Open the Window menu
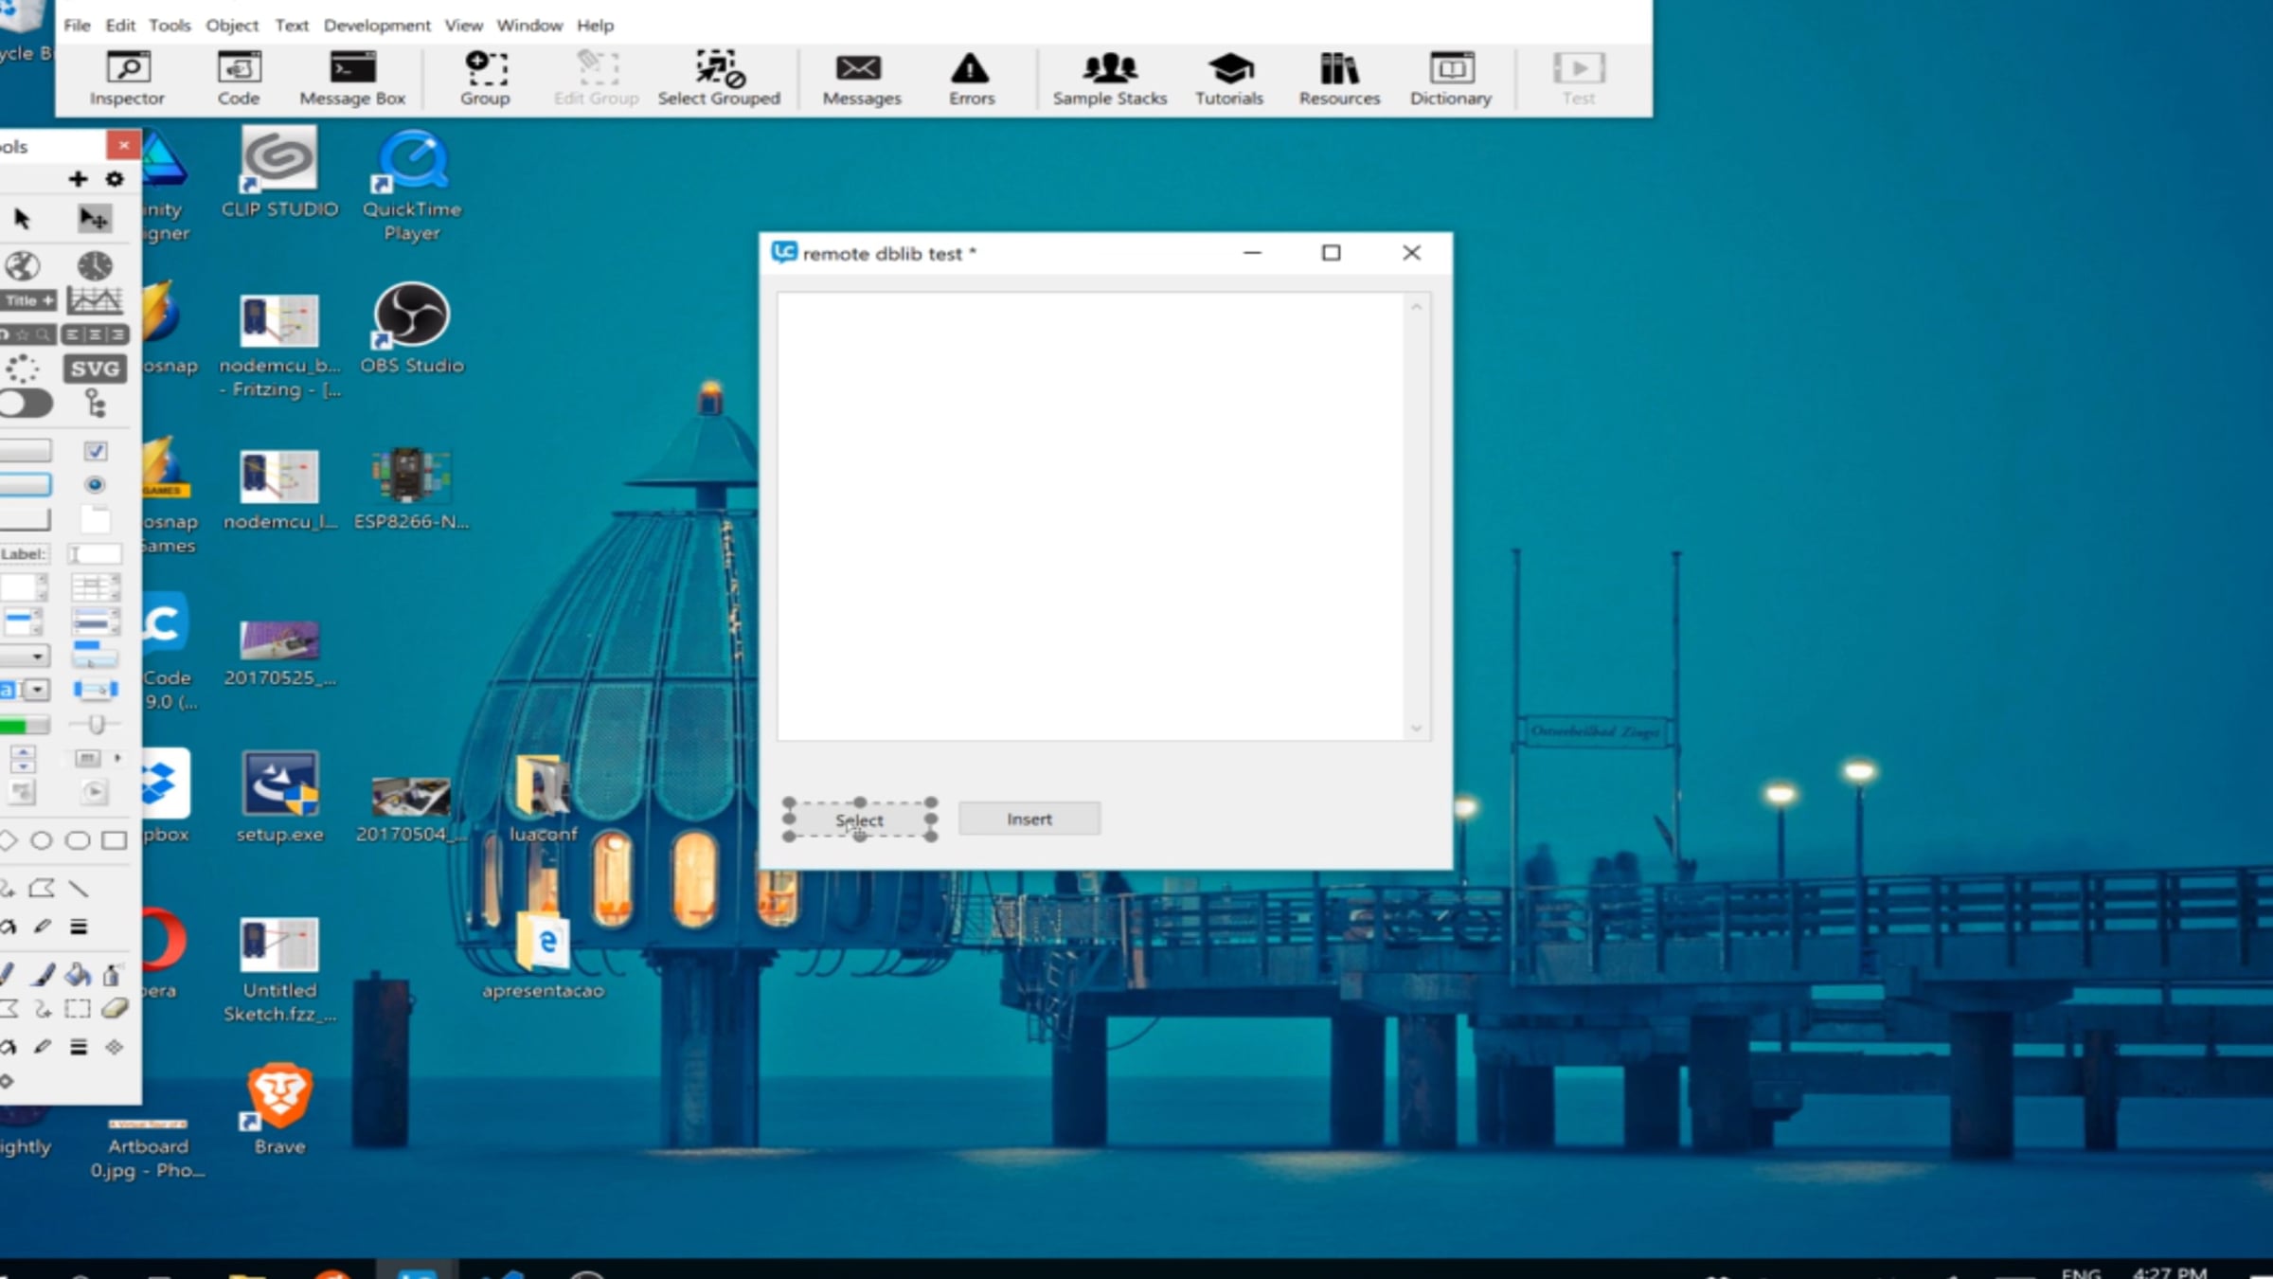 click(529, 26)
